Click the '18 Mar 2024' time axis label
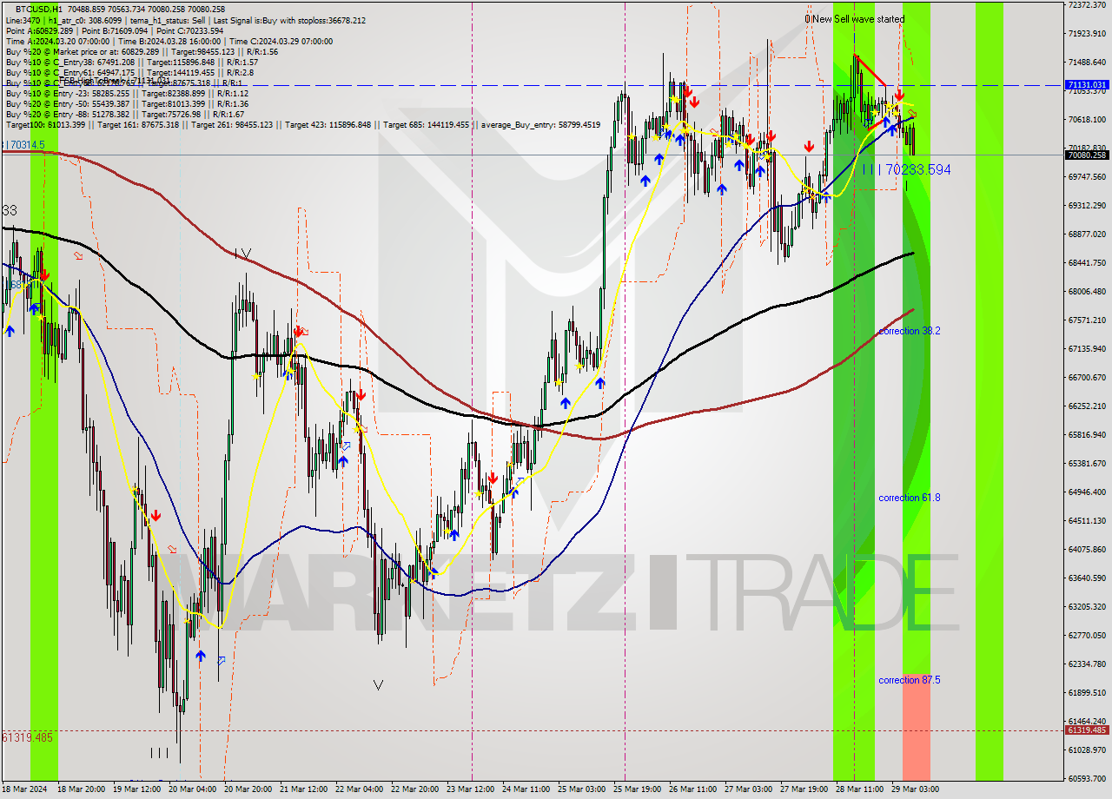The height and width of the screenshot is (799, 1112). point(26,789)
